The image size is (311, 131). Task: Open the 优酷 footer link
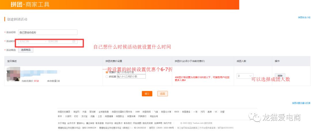(x=93, y=116)
